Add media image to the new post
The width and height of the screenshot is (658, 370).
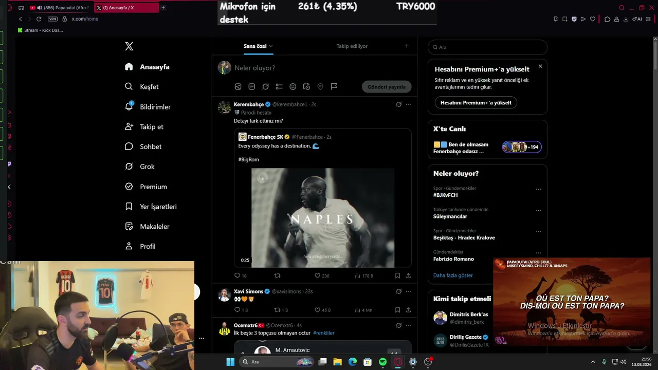click(238, 87)
